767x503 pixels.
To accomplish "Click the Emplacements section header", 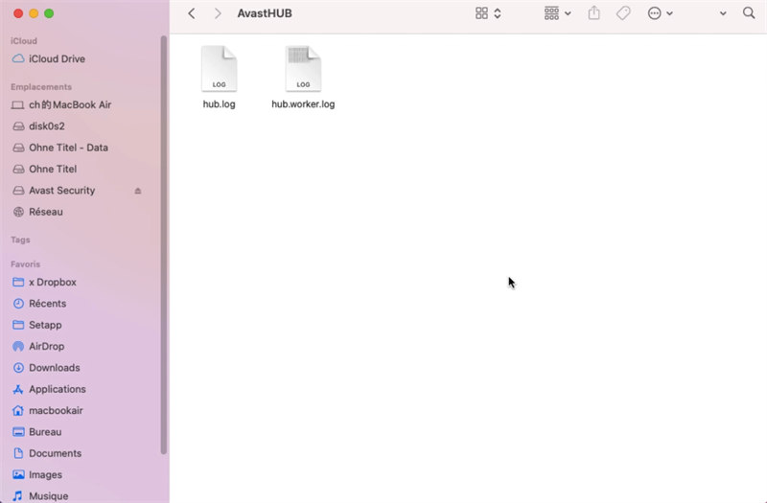I will click(41, 87).
